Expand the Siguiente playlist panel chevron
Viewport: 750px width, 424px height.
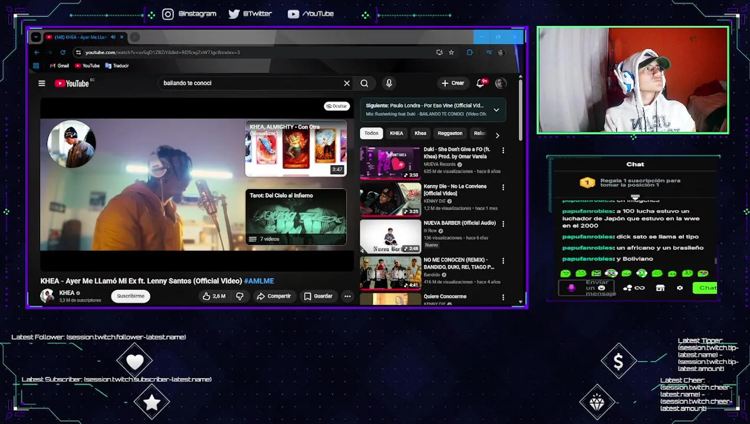coord(496,110)
